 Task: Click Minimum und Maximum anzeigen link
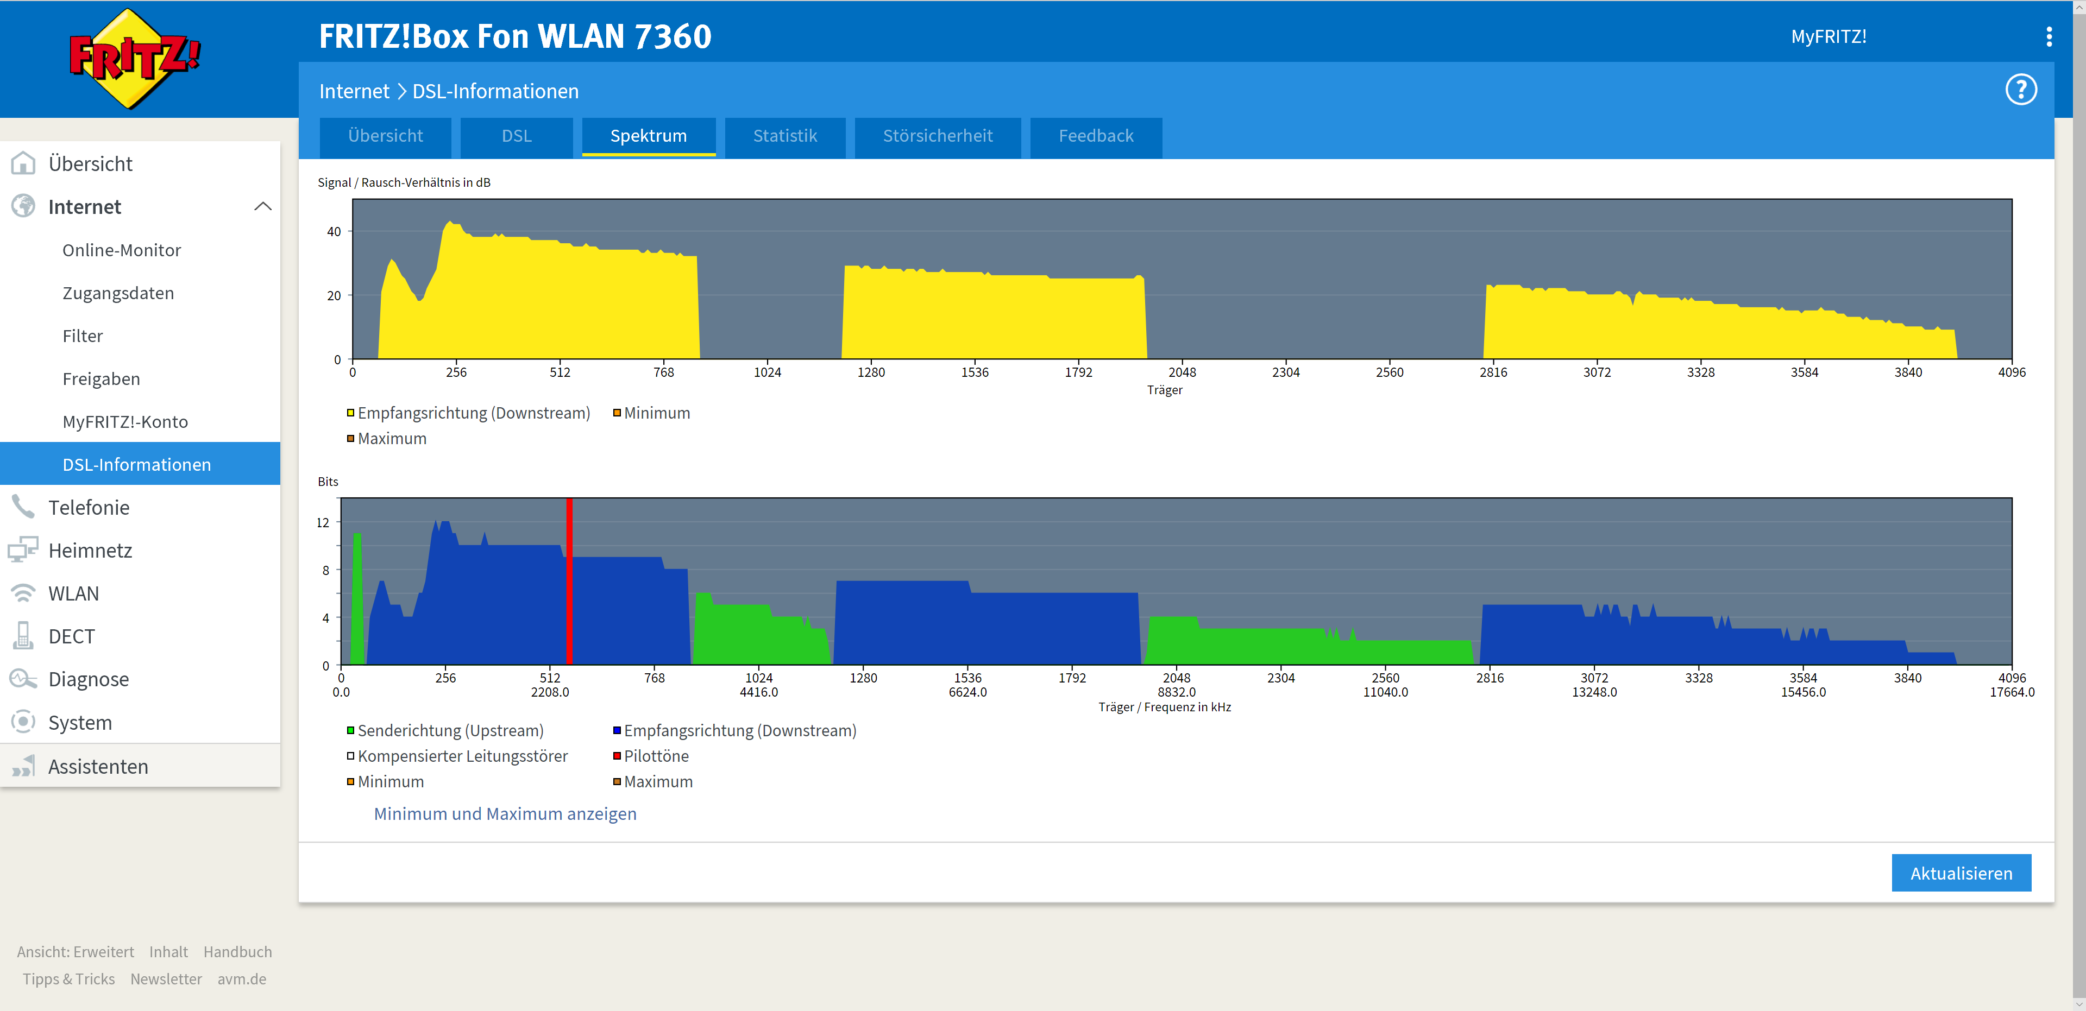[x=505, y=813]
